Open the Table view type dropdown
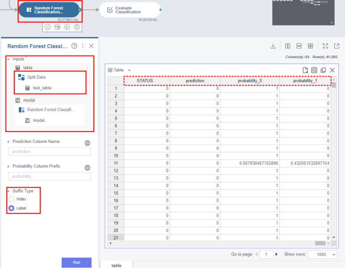 coord(129,71)
